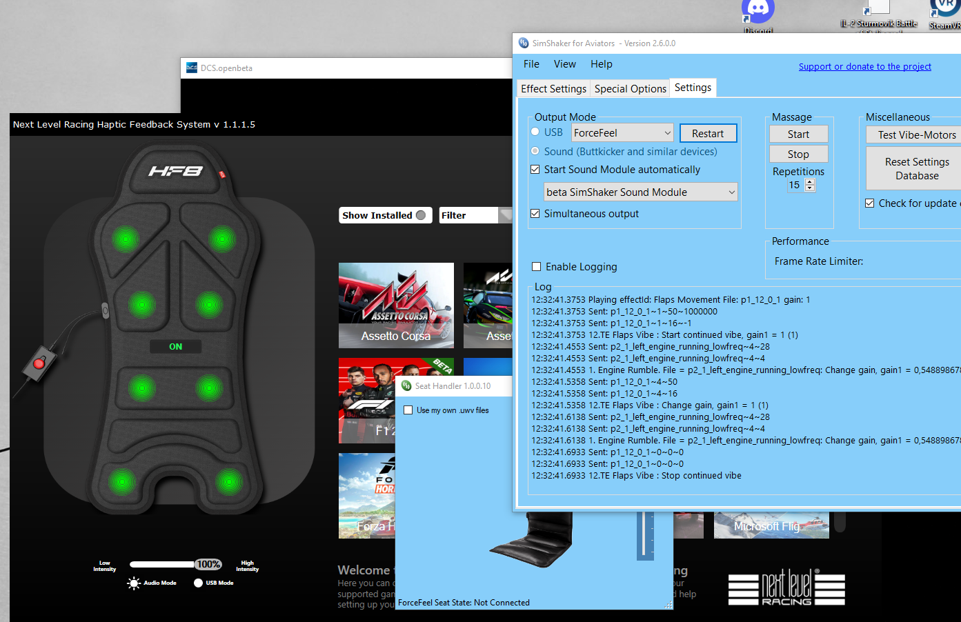Click the vertical blue slider behind Seat Handler
This screenshot has height=622, width=961.
point(645,534)
